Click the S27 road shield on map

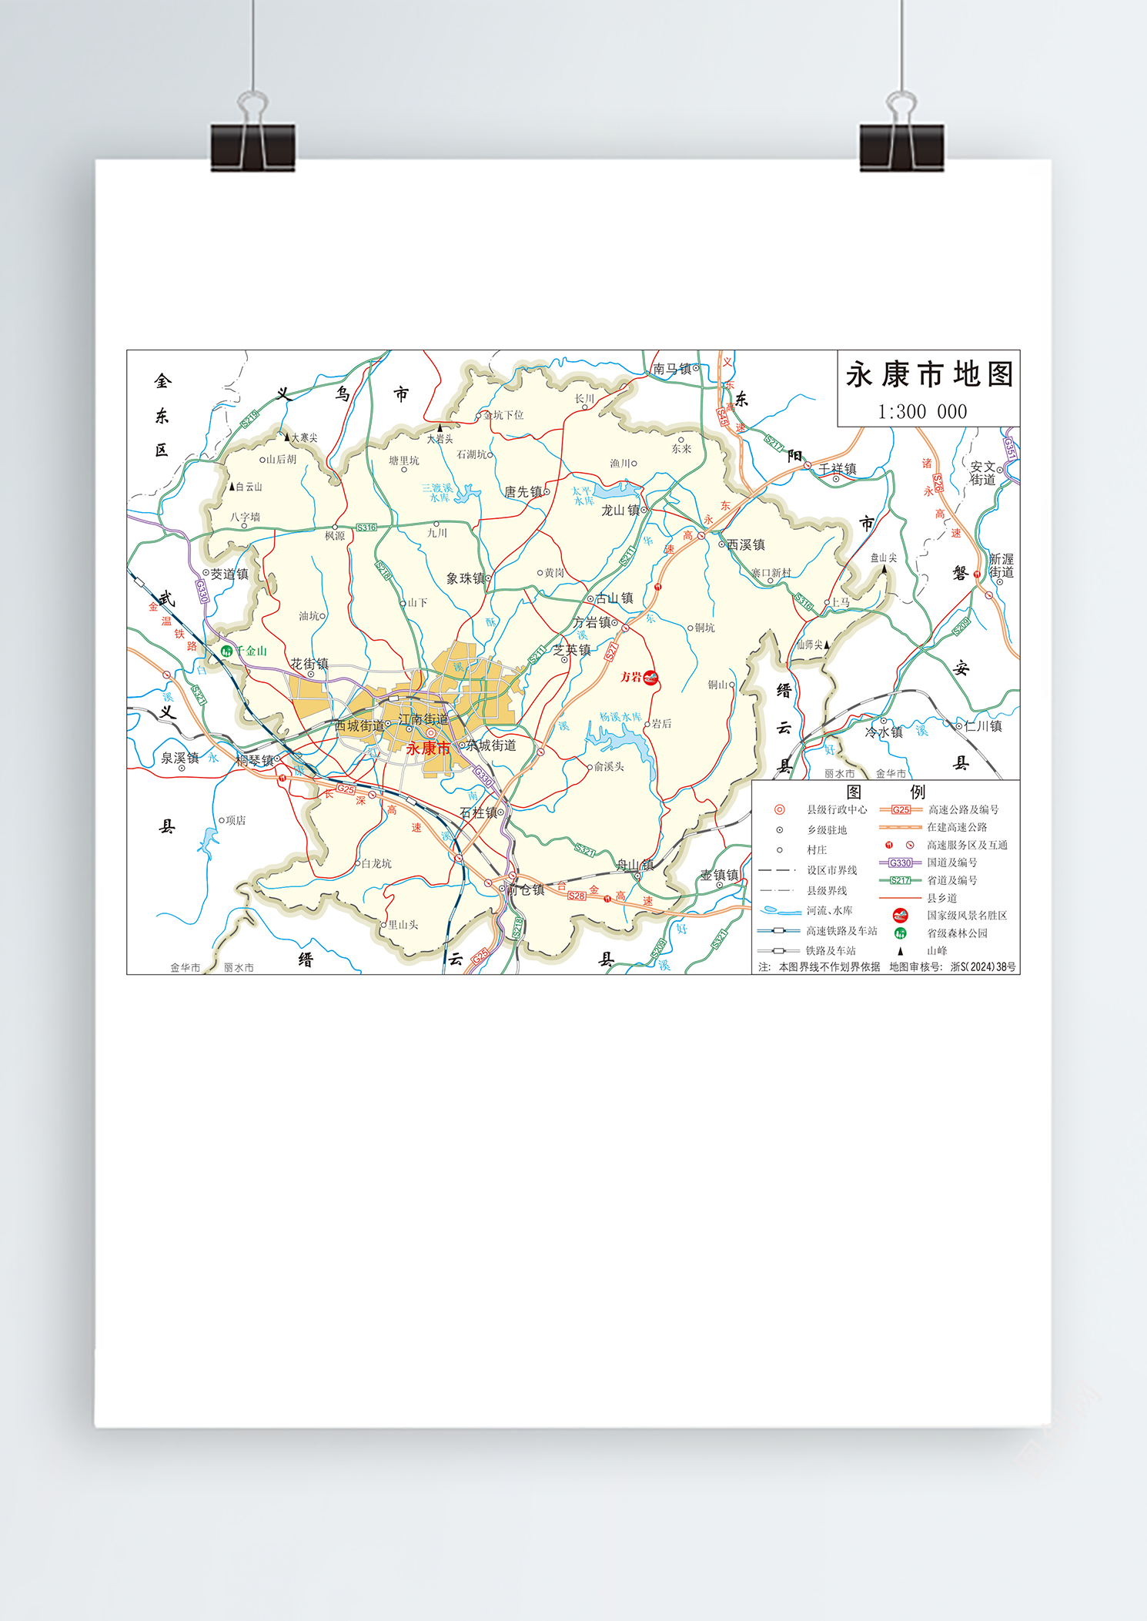point(611,652)
